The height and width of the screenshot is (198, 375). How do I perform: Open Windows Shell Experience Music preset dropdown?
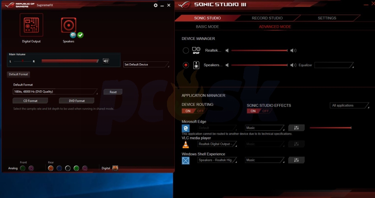264,160
